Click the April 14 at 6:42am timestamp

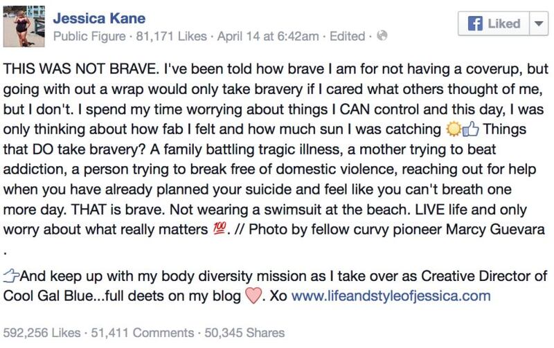268,36
